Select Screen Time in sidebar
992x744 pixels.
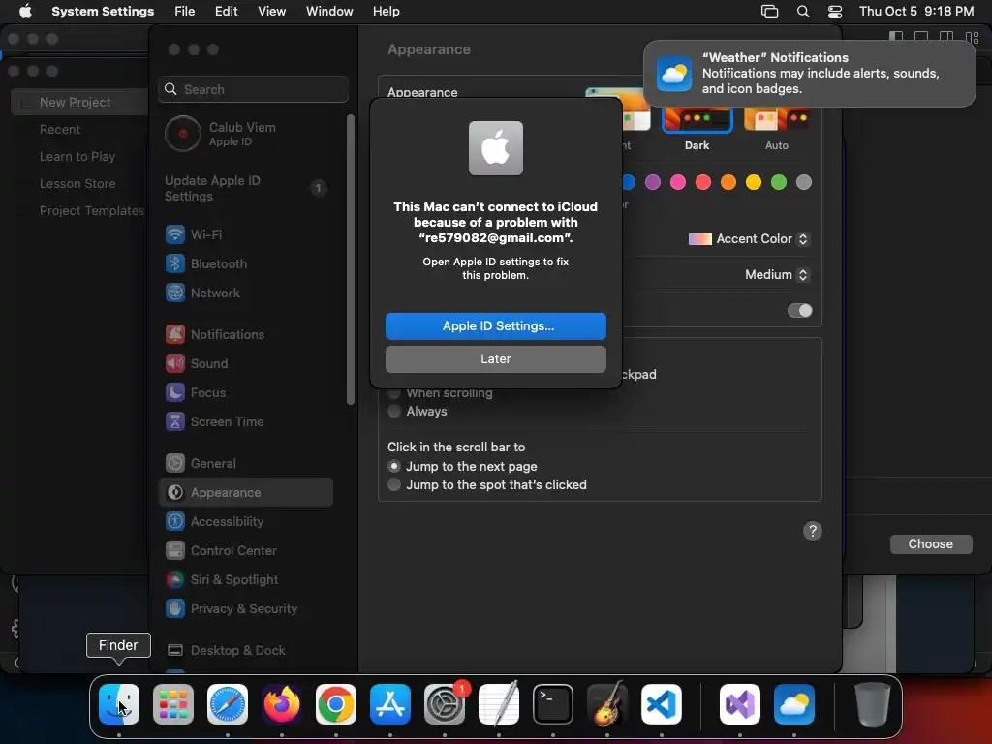coord(246,422)
